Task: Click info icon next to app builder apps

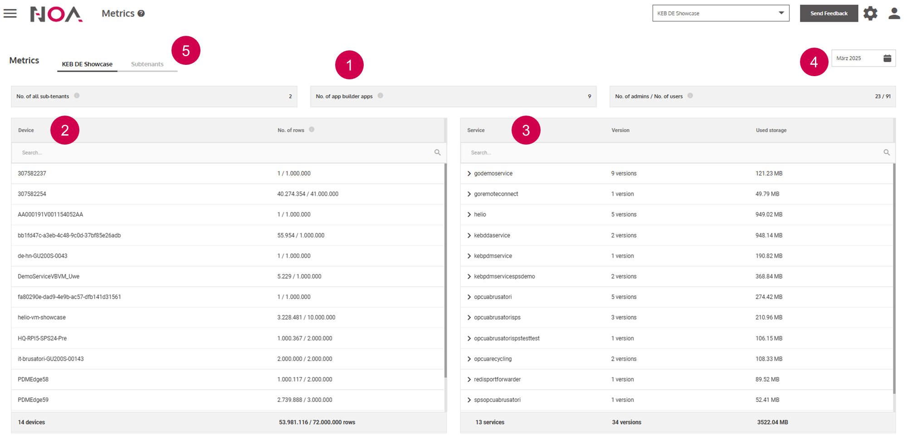Action: point(380,96)
